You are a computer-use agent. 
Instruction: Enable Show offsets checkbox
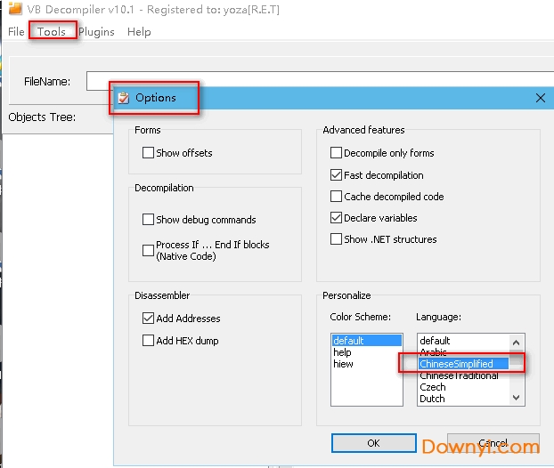click(x=148, y=153)
